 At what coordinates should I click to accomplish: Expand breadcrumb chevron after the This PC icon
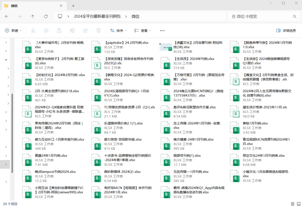[68, 17]
